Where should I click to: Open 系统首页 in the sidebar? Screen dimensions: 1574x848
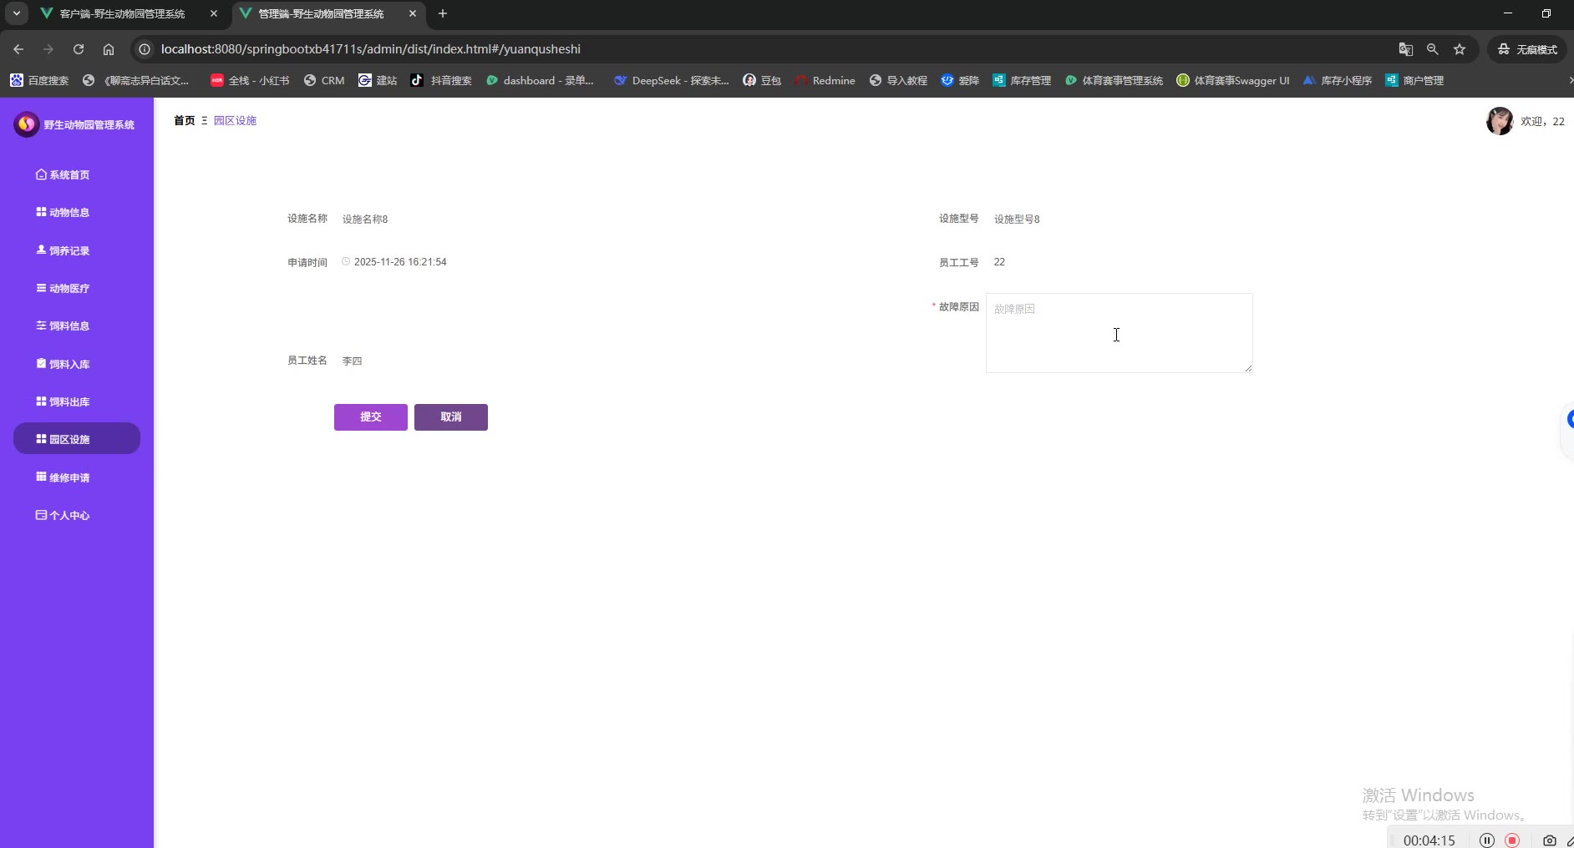(63, 175)
